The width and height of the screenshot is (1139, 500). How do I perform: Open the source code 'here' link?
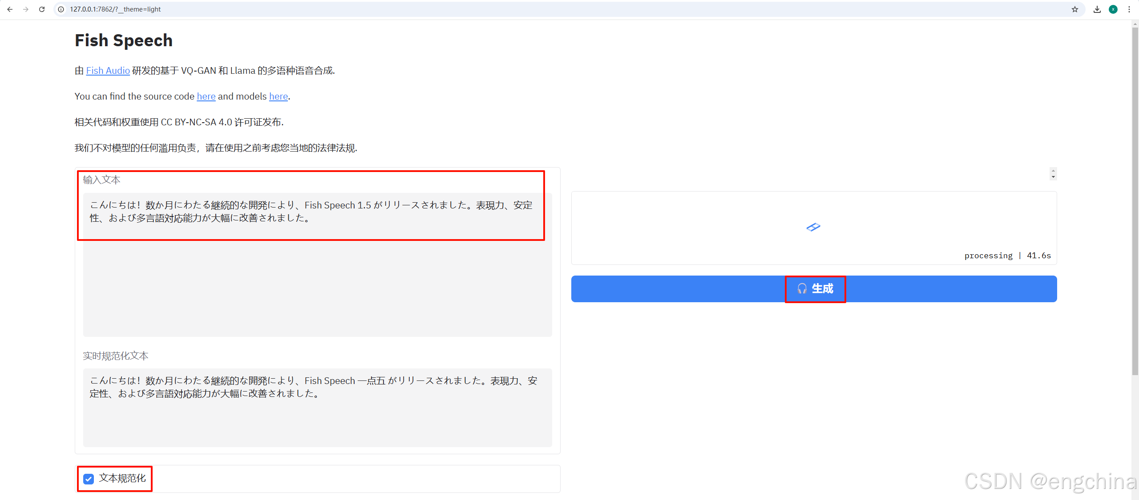click(x=206, y=96)
